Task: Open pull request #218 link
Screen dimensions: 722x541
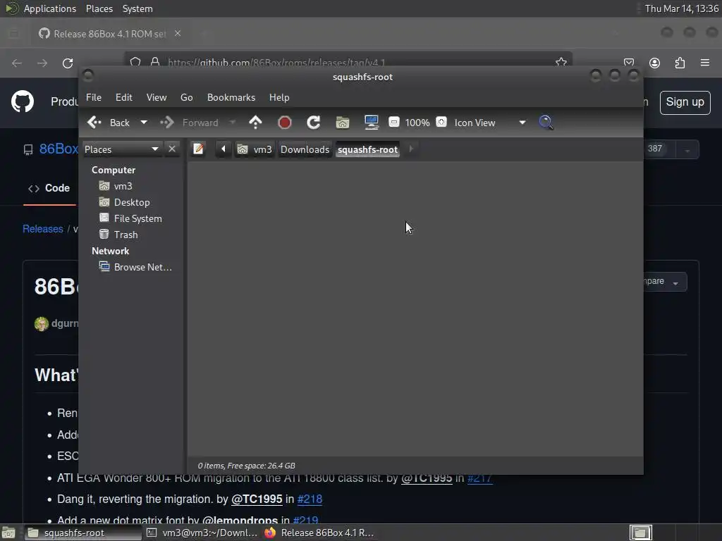Action: tap(310, 499)
